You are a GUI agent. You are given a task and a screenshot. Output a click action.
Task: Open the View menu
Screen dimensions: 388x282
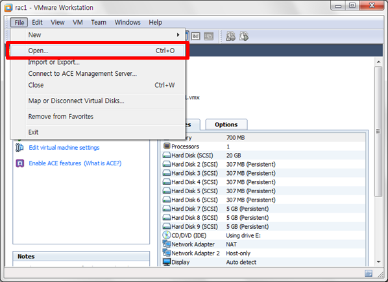click(58, 22)
